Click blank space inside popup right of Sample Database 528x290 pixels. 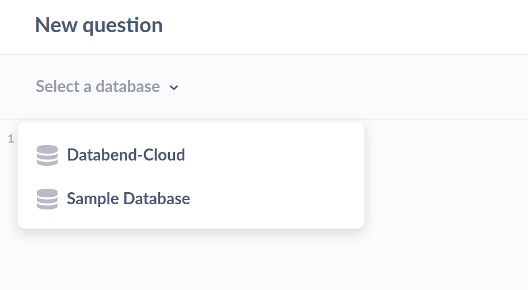tap(276, 199)
